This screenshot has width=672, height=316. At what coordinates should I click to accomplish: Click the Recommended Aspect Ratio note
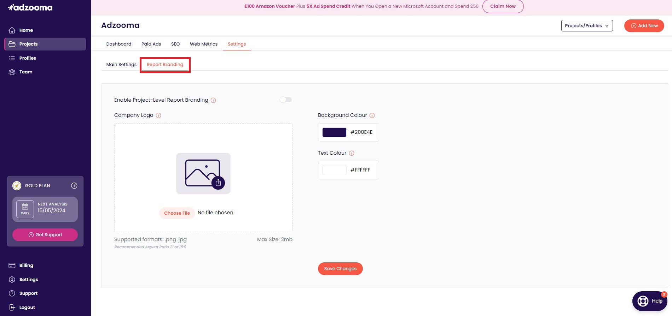coord(150,247)
